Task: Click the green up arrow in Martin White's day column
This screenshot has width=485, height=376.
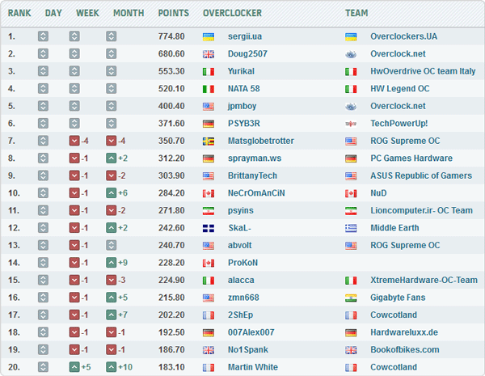Action: [74, 367]
